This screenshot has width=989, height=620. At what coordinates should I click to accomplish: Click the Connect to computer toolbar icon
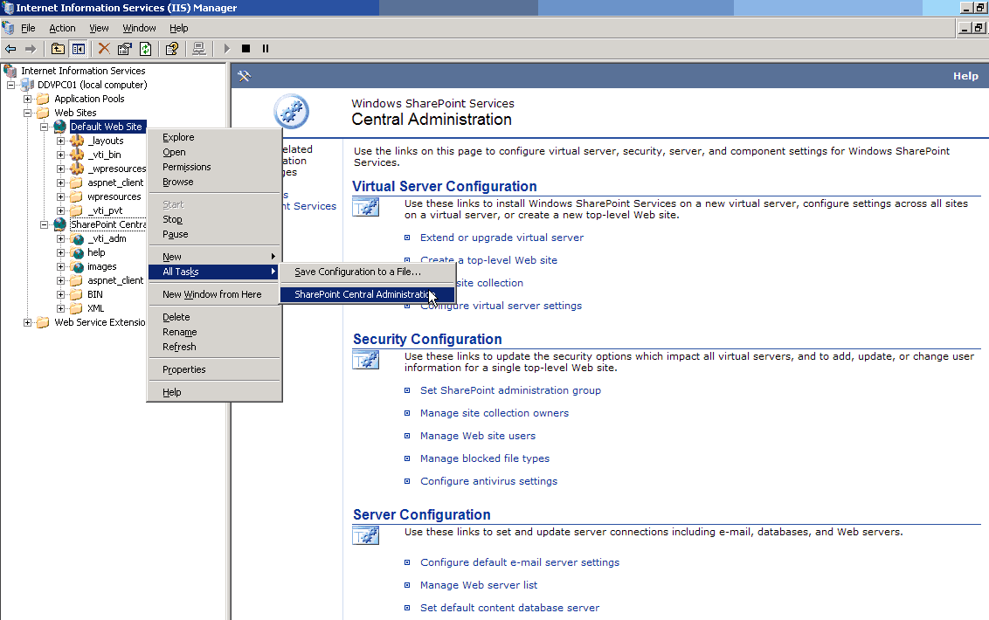coord(198,49)
